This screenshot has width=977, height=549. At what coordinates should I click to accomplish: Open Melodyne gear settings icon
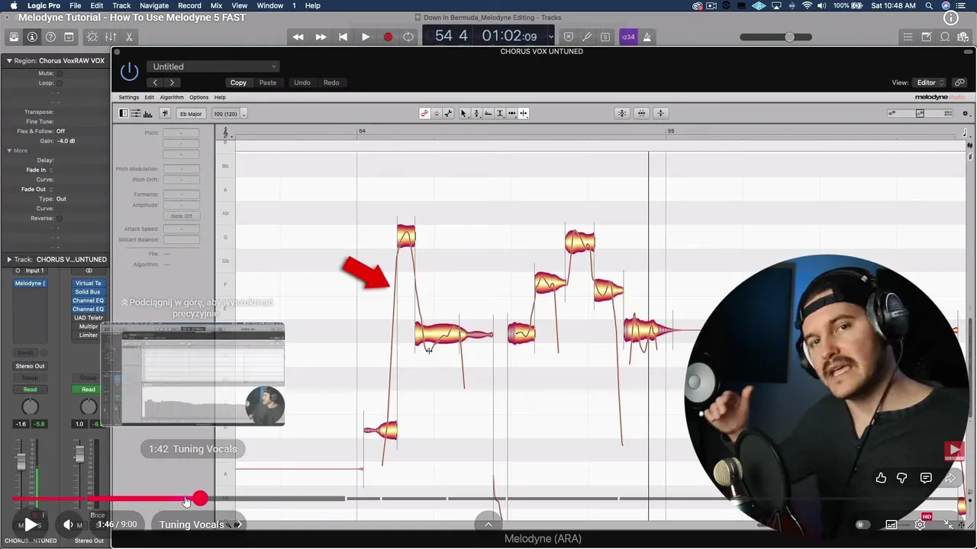click(x=966, y=114)
